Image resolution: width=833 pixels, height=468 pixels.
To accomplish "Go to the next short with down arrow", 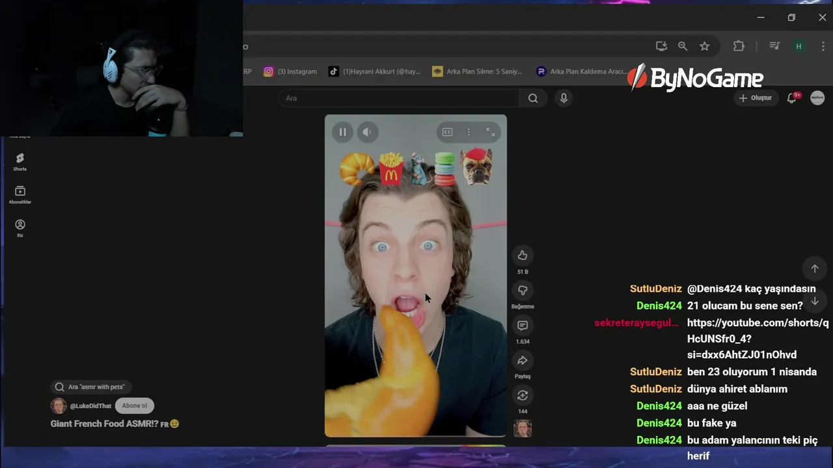I will [814, 301].
